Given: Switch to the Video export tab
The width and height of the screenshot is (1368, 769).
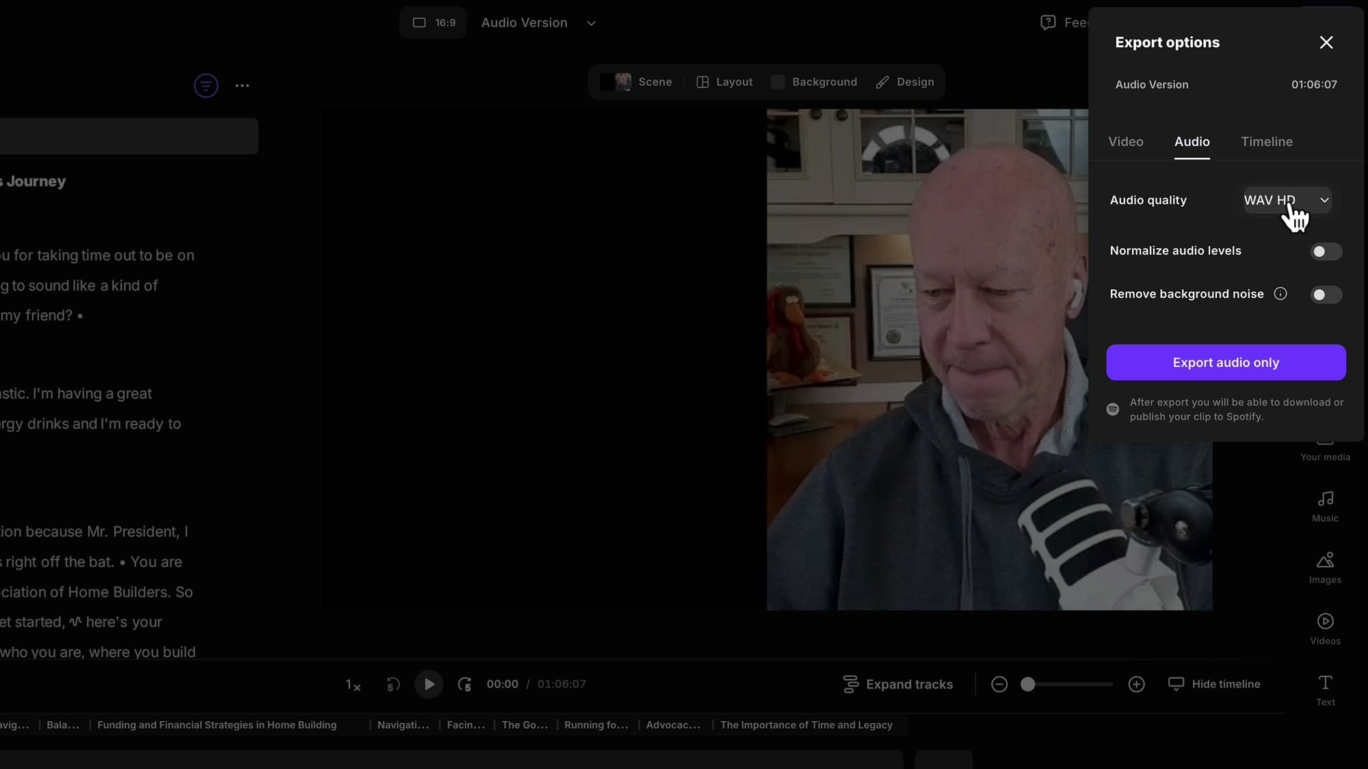Looking at the screenshot, I should click(1125, 142).
